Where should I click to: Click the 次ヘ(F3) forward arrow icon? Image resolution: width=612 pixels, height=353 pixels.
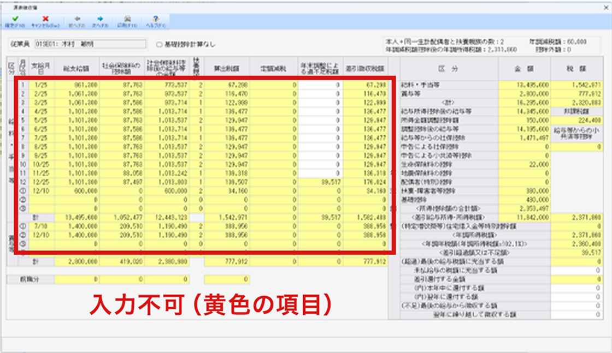100,19
